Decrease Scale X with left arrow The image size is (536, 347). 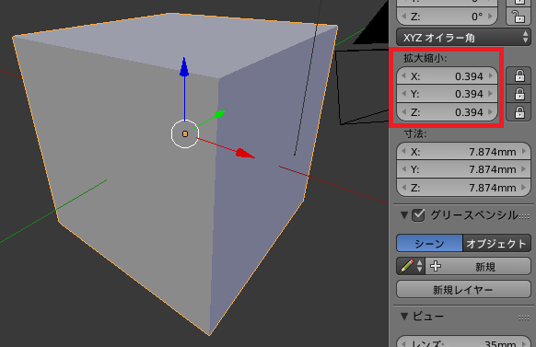click(x=404, y=75)
